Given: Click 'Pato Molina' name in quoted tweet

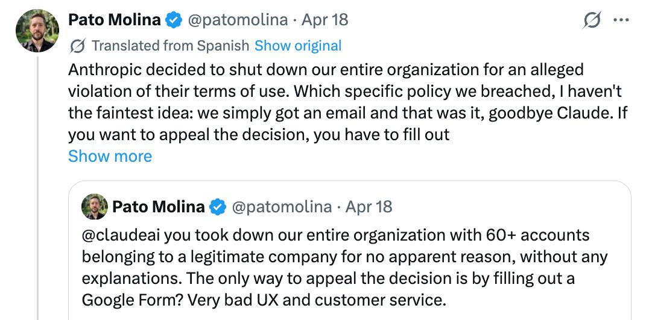Looking at the screenshot, I should click(158, 207).
